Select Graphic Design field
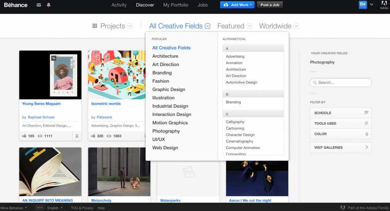 point(169,89)
